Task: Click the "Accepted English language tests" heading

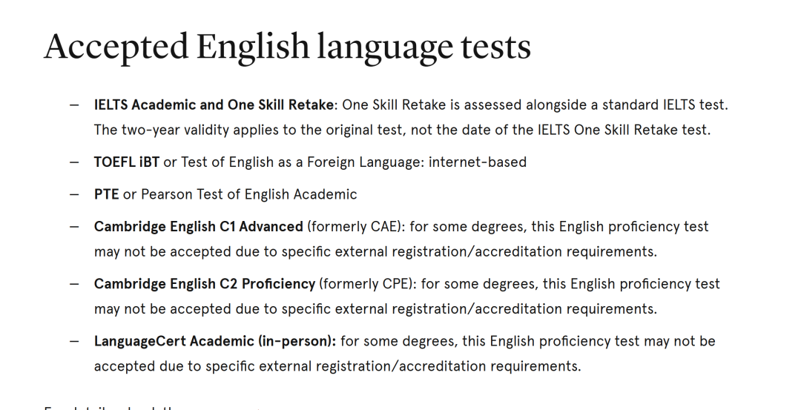Action: 287,47
